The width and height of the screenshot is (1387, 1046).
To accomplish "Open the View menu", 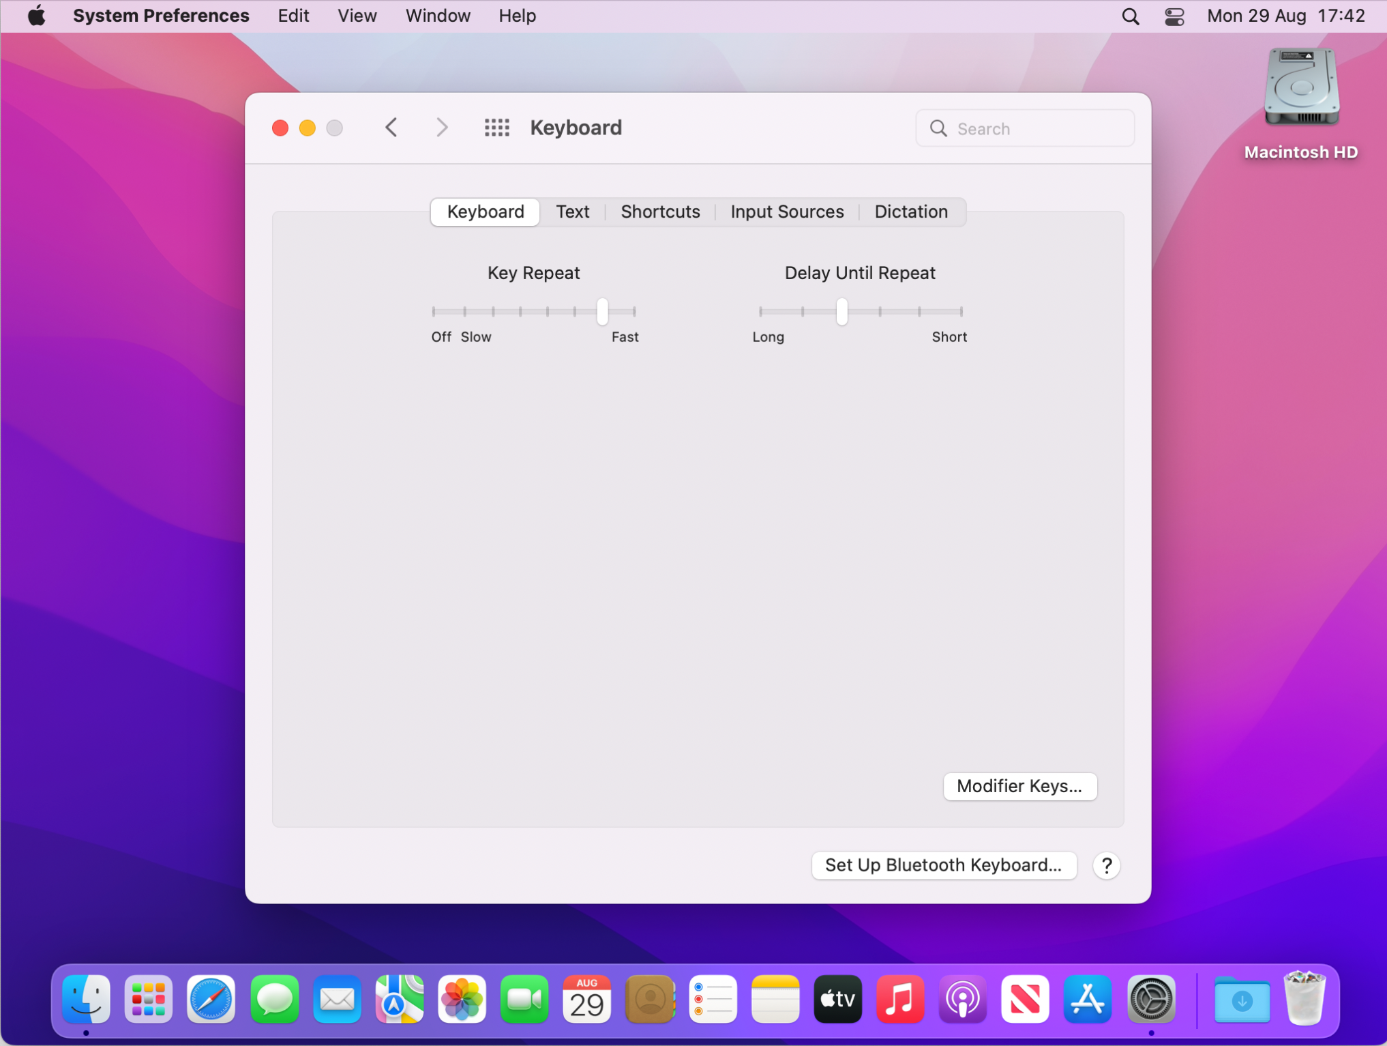I will [x=357, y=16].
